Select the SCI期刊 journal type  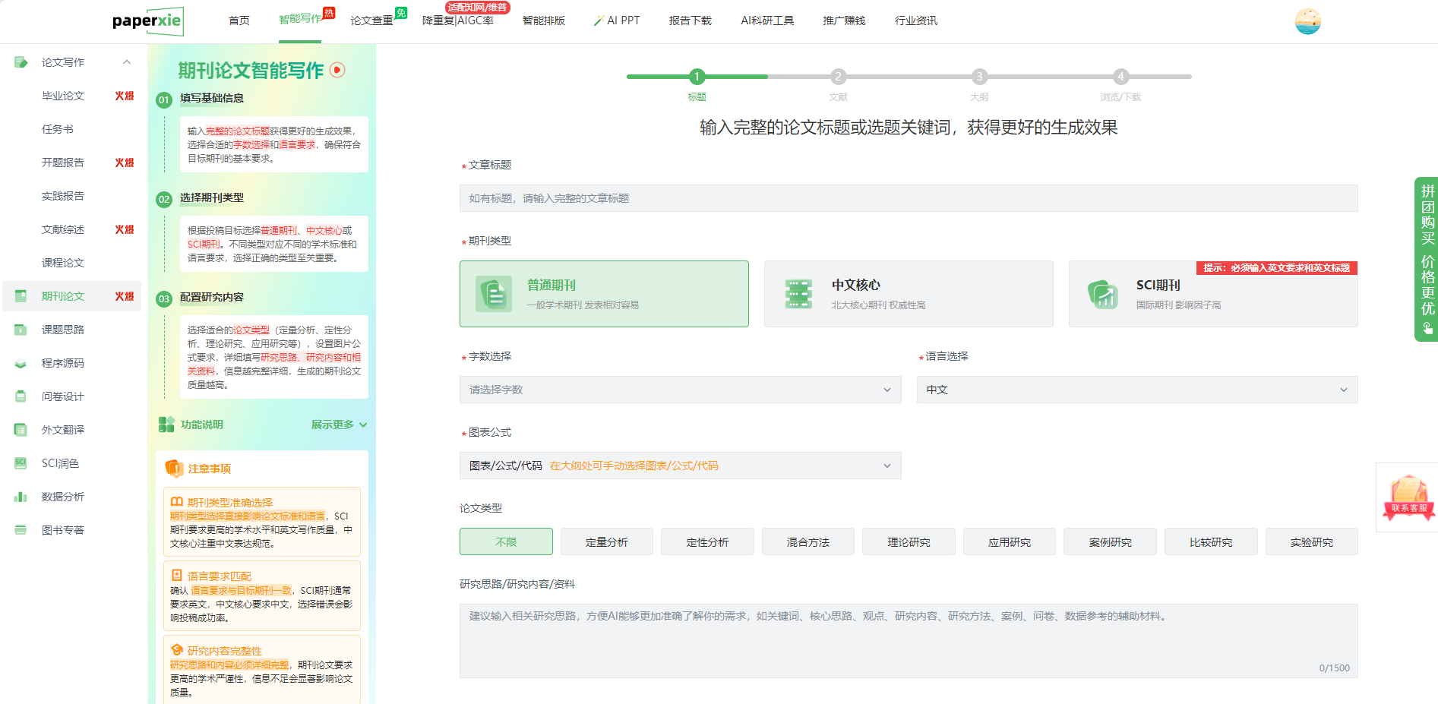coord(1212,294)
